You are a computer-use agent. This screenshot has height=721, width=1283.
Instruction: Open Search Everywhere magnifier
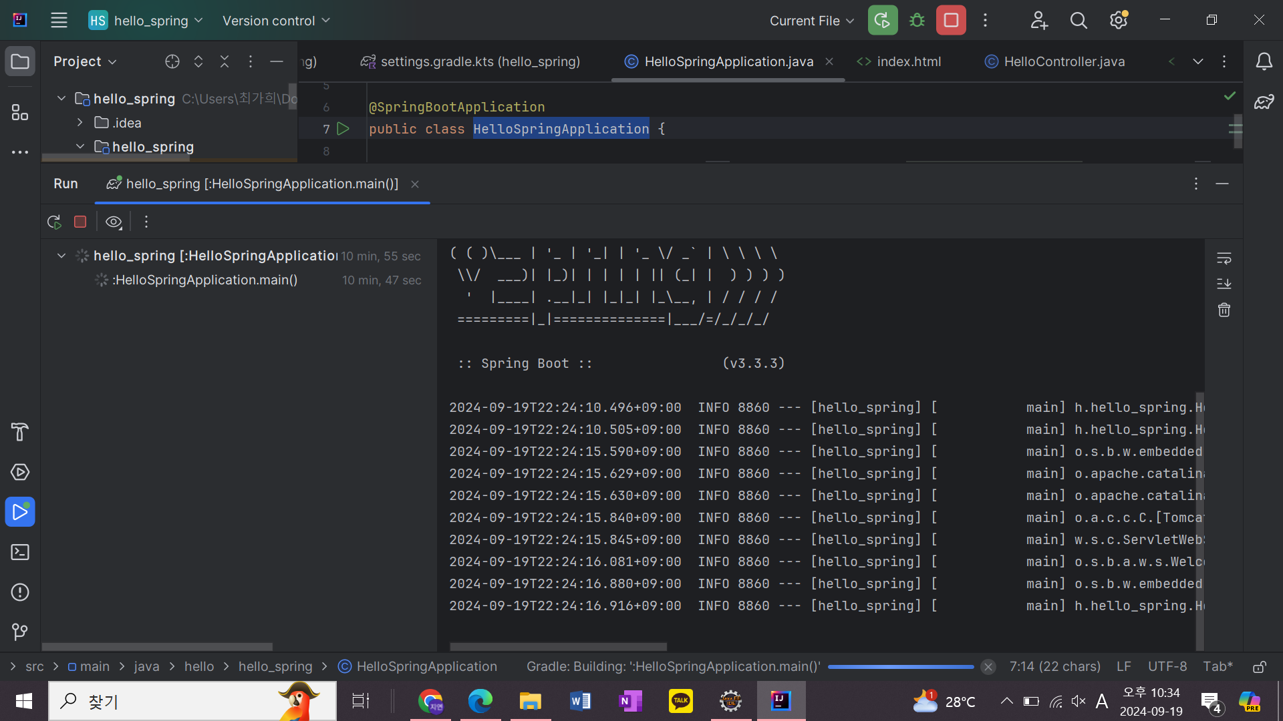(1079, 20)
